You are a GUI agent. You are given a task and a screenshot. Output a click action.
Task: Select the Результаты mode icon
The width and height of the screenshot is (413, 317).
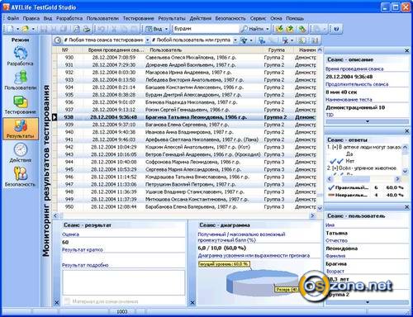tap(21, 129)
